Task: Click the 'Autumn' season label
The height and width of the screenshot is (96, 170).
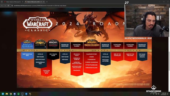Action: (x=133, y=50)
